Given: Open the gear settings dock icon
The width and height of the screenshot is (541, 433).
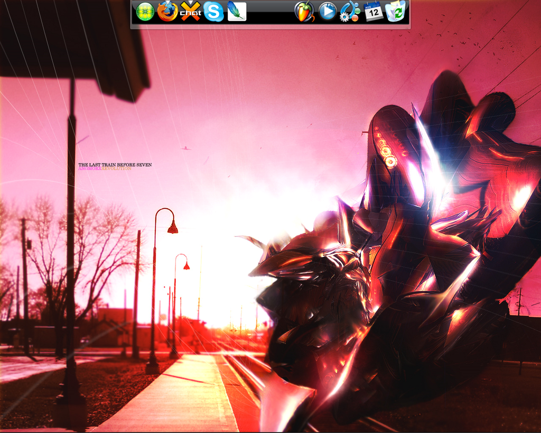Looking at the screenshot, I should (350, 12).
